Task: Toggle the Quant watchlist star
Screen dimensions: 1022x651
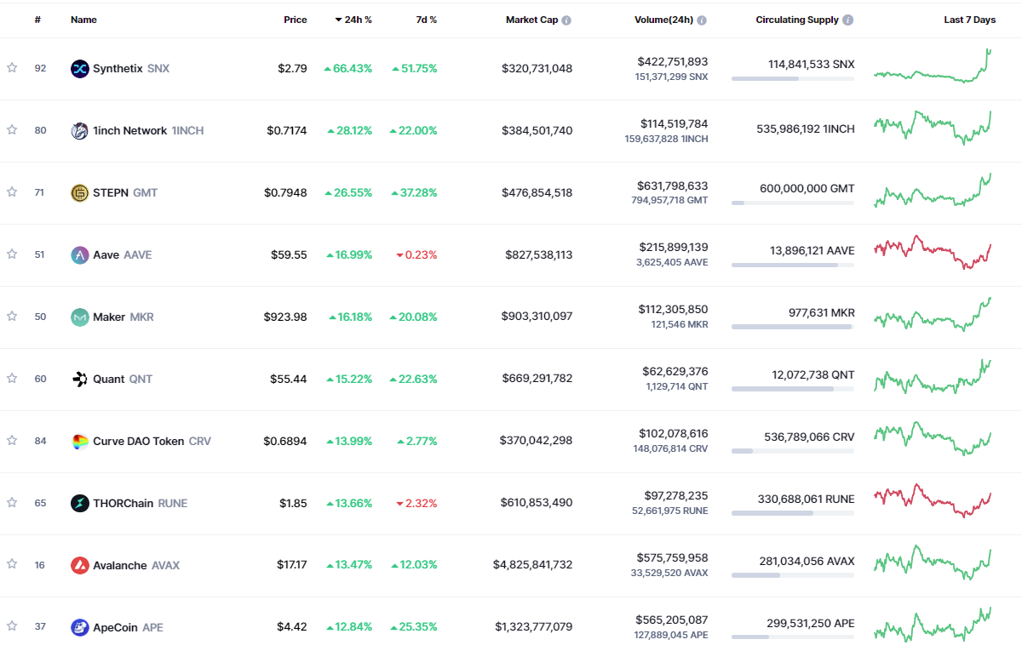Action: (x=12, y=379)
